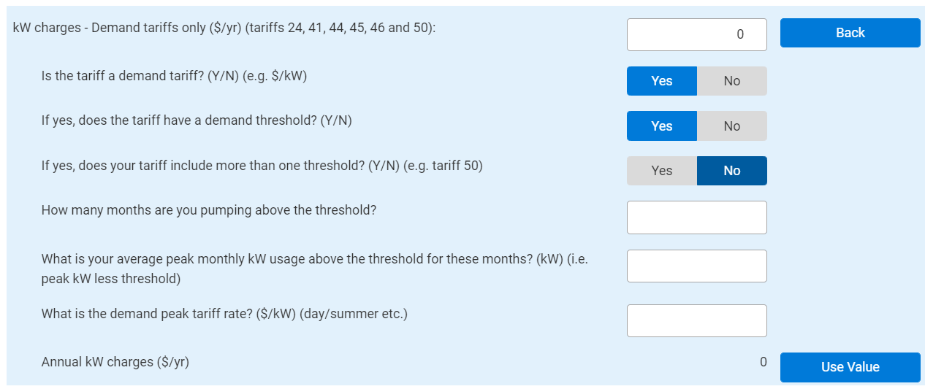Choose Yes for tariff has demand threshold

pos(661,126)
